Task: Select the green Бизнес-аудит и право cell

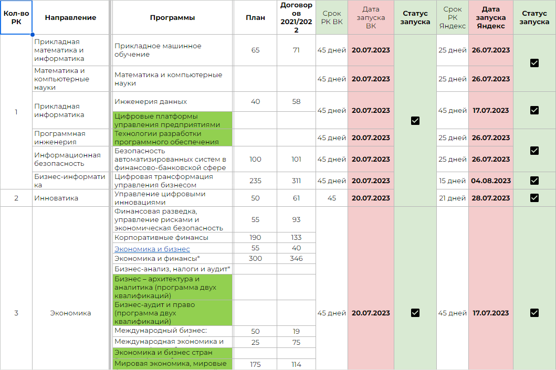Action: [172, 313]
